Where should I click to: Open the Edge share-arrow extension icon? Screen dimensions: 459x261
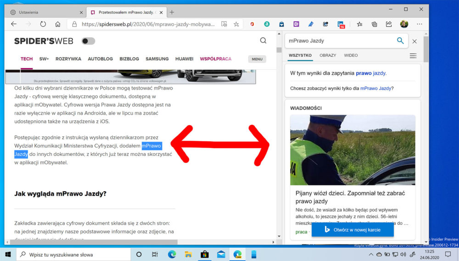[x=325, y=24]
